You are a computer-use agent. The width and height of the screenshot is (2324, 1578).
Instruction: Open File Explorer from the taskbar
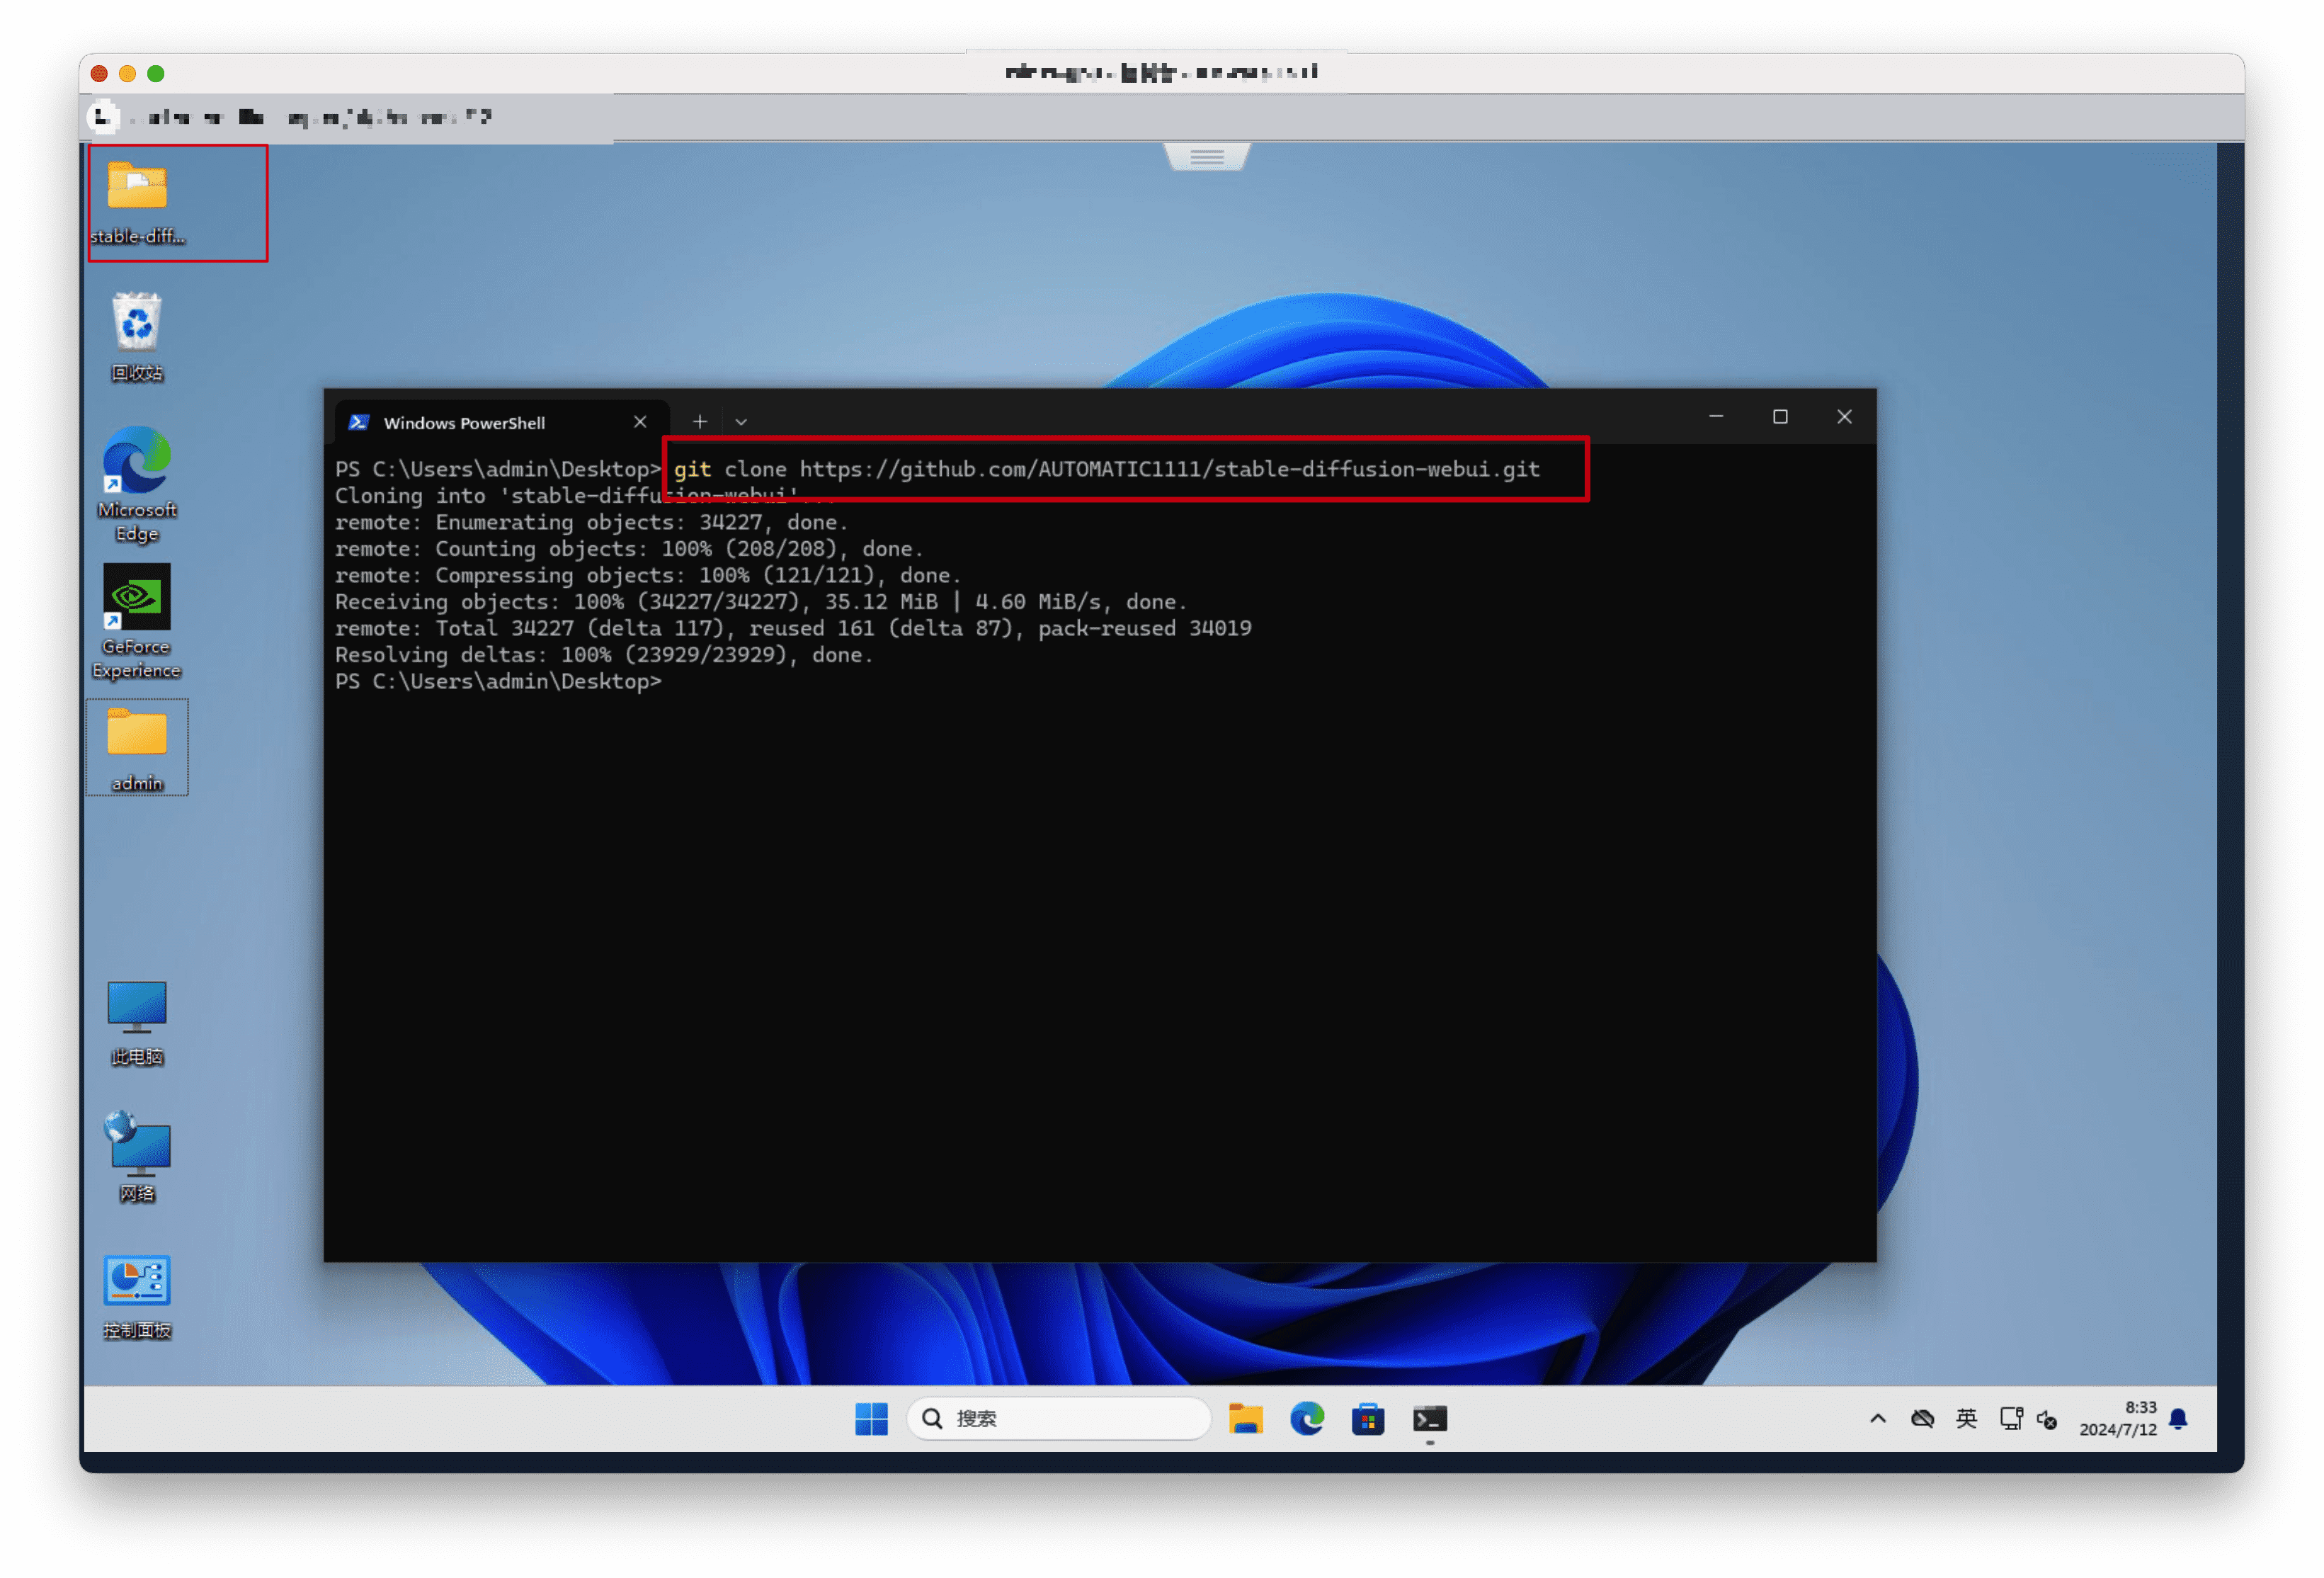tap(1245, 1418)
